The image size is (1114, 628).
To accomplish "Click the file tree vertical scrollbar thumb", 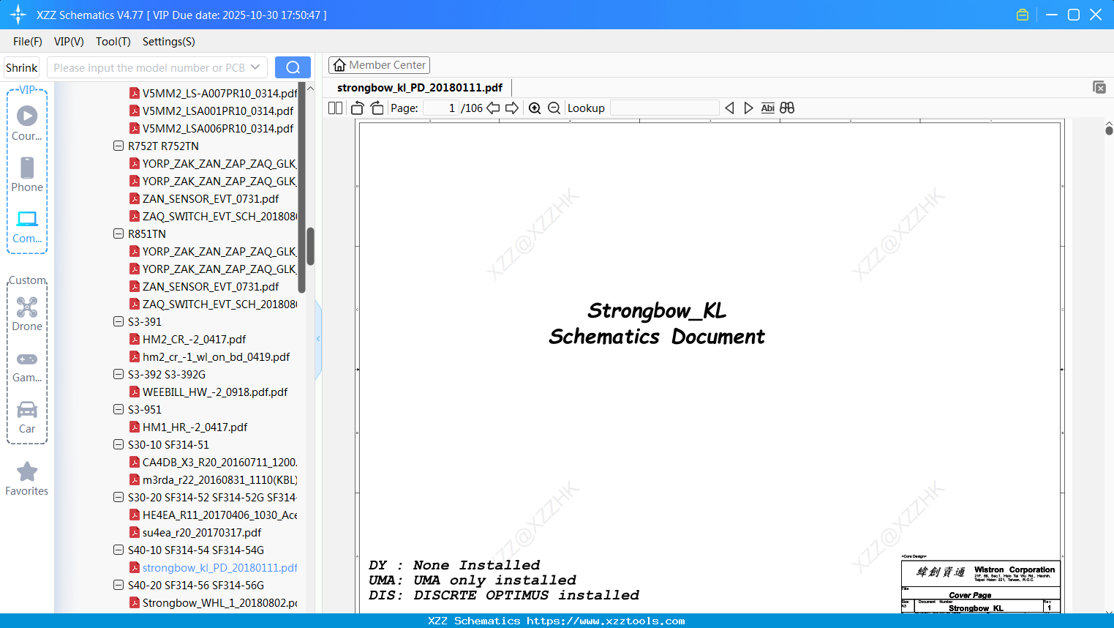I will 310,246.
